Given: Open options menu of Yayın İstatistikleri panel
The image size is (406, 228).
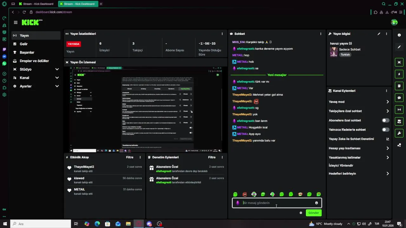Looking at the screenshot, I should tap(222, 34).
